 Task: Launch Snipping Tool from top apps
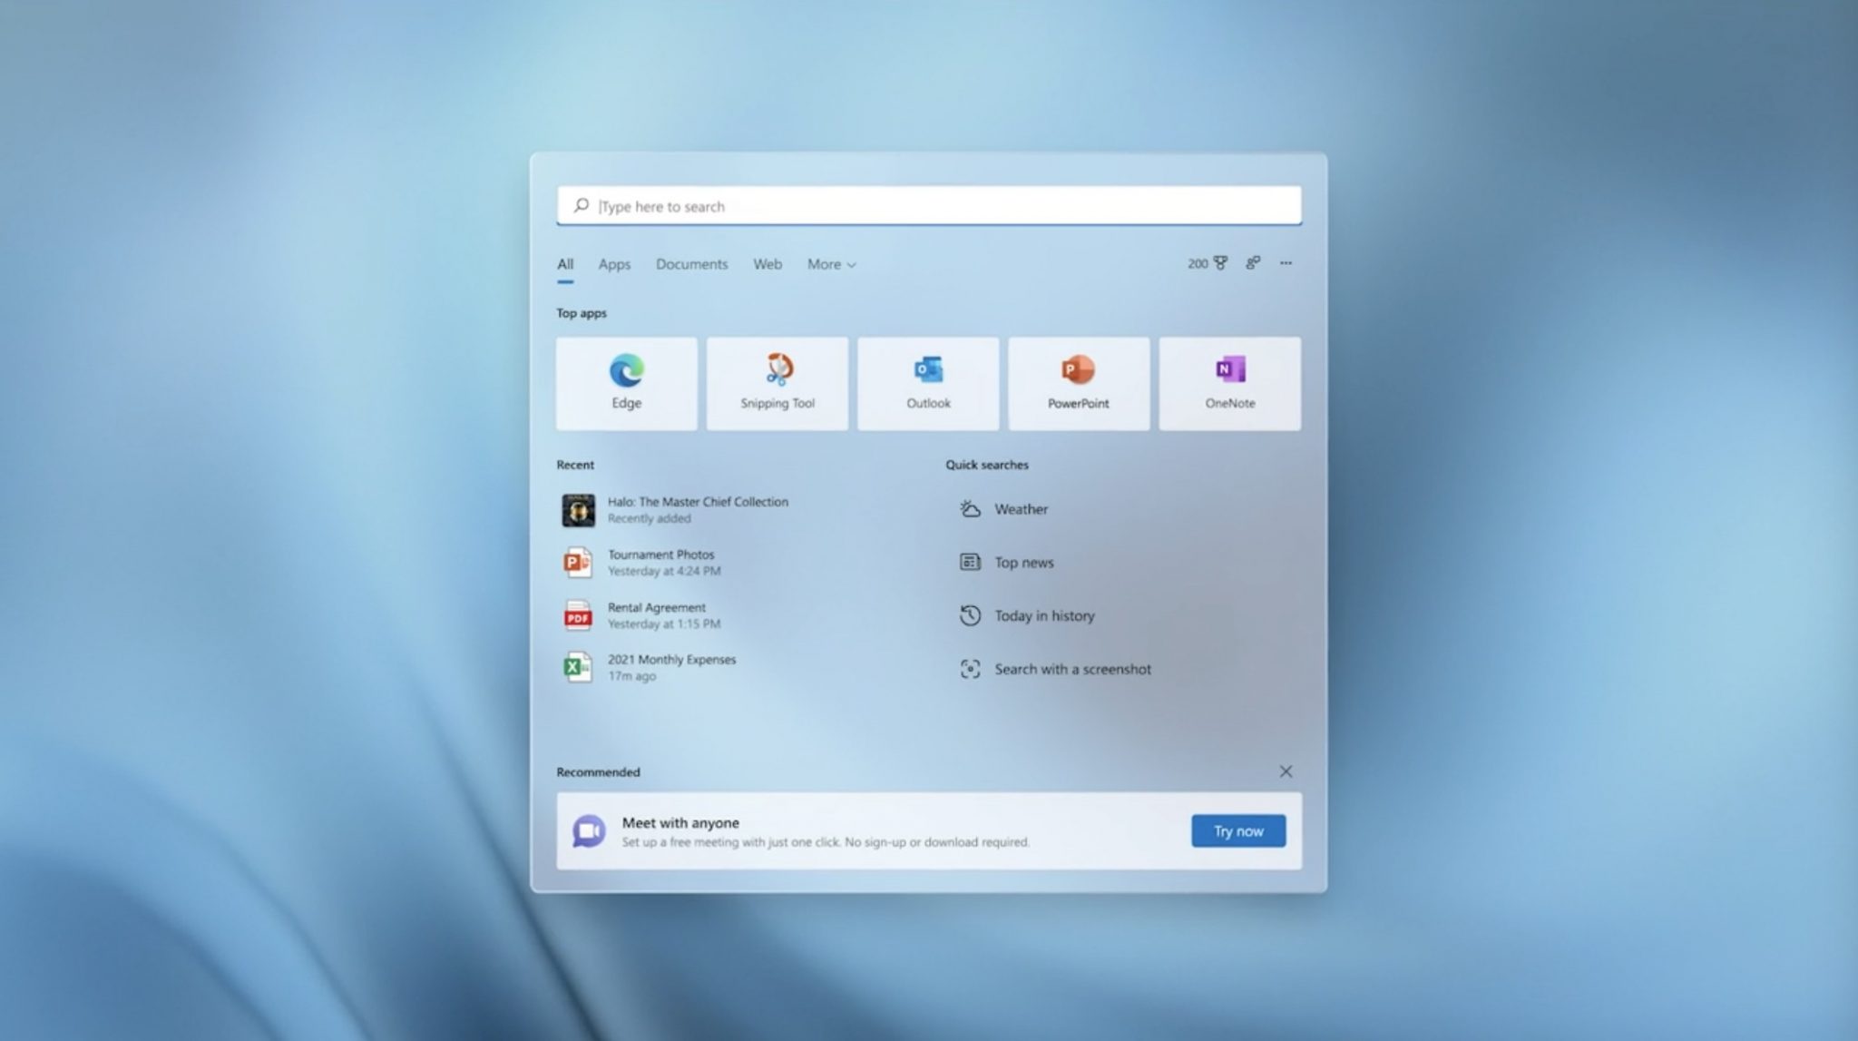click(x=777, y=383)
